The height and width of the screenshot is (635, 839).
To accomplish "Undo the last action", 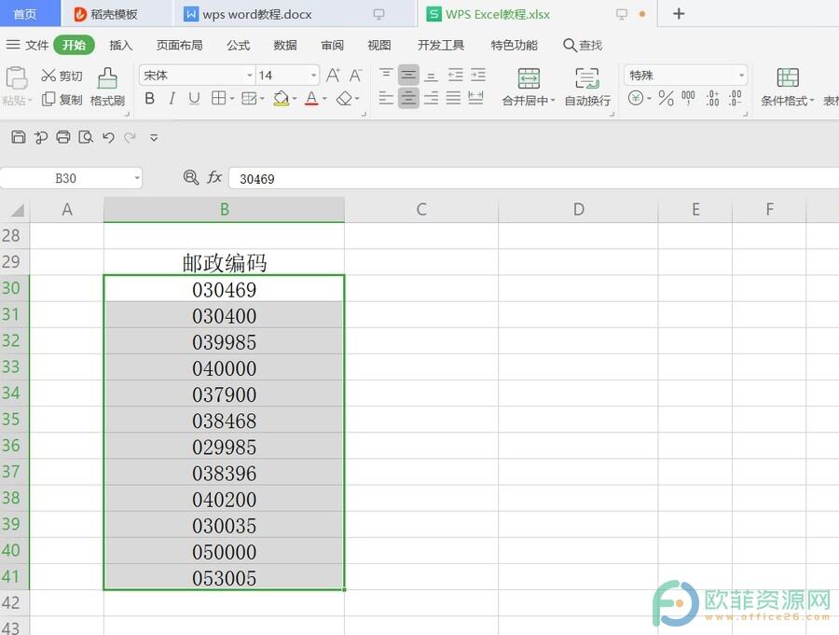I will 109,138.
